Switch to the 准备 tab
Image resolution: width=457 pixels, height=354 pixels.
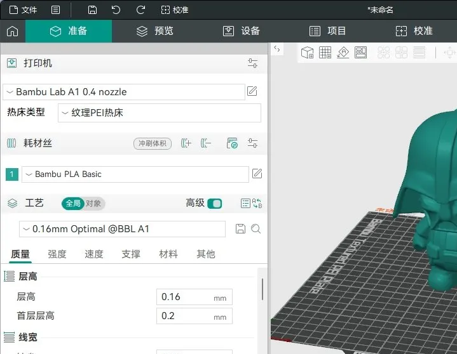click(x=69, y=31)
